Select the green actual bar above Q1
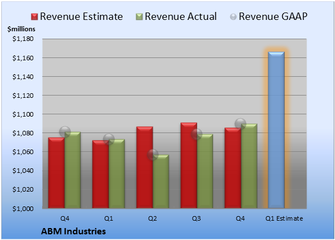 (117, 173)
